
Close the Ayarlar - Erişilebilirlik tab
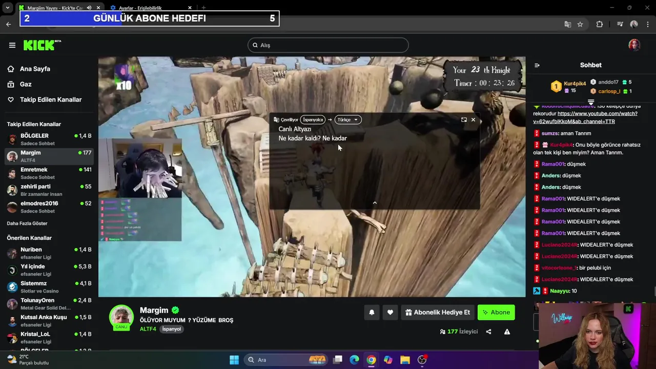(190, 8)
